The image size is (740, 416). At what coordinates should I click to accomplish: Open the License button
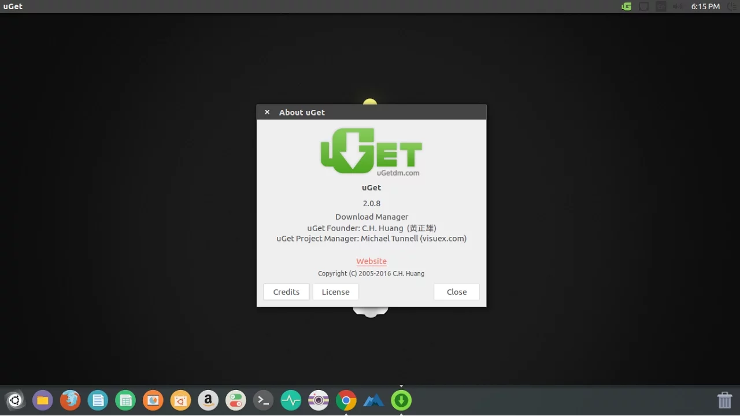(335, 292)
